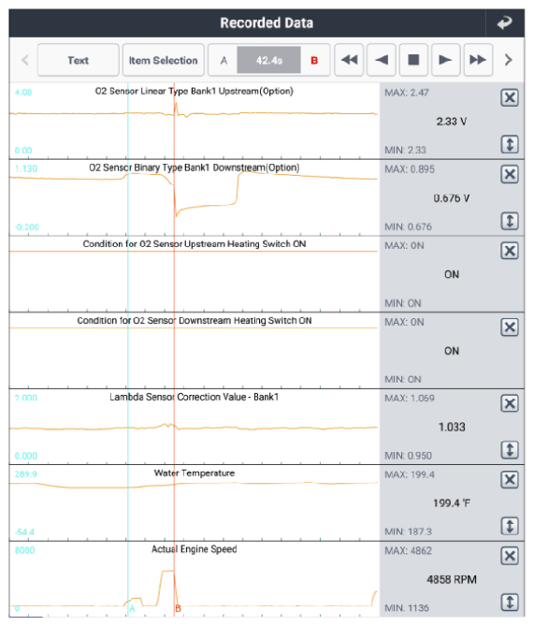Expand the Actual Engine Speed graph scale
The image size is (534, 626).
pyautogui.click(x=510, y=602)
